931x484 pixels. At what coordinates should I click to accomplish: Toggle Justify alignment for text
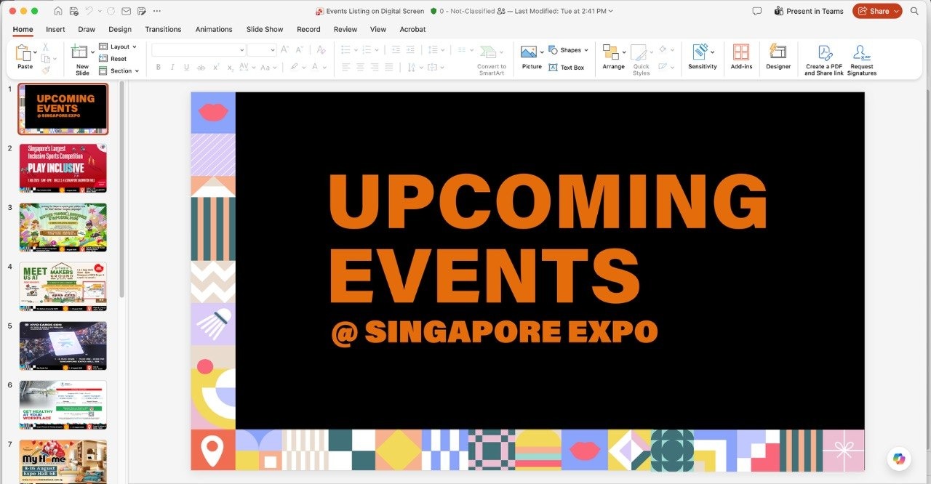[389, 68]
